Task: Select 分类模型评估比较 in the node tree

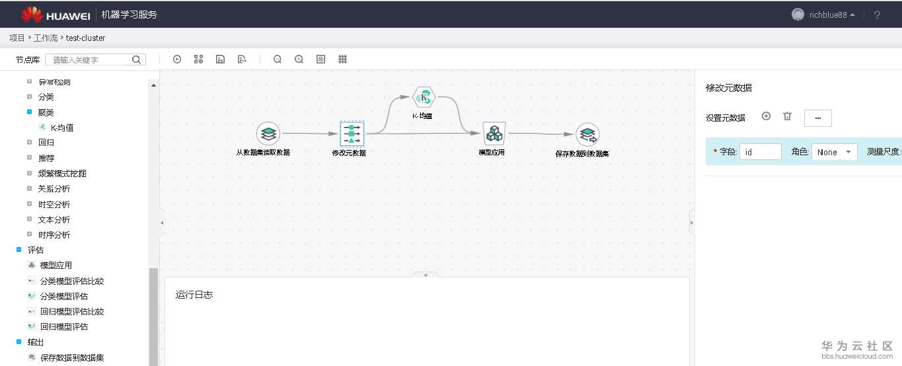Action: coord(72,281)
